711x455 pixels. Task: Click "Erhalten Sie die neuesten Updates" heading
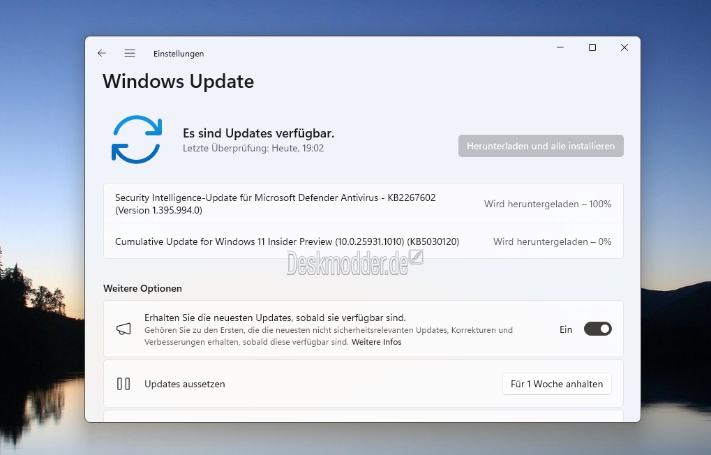pos(275,318)
